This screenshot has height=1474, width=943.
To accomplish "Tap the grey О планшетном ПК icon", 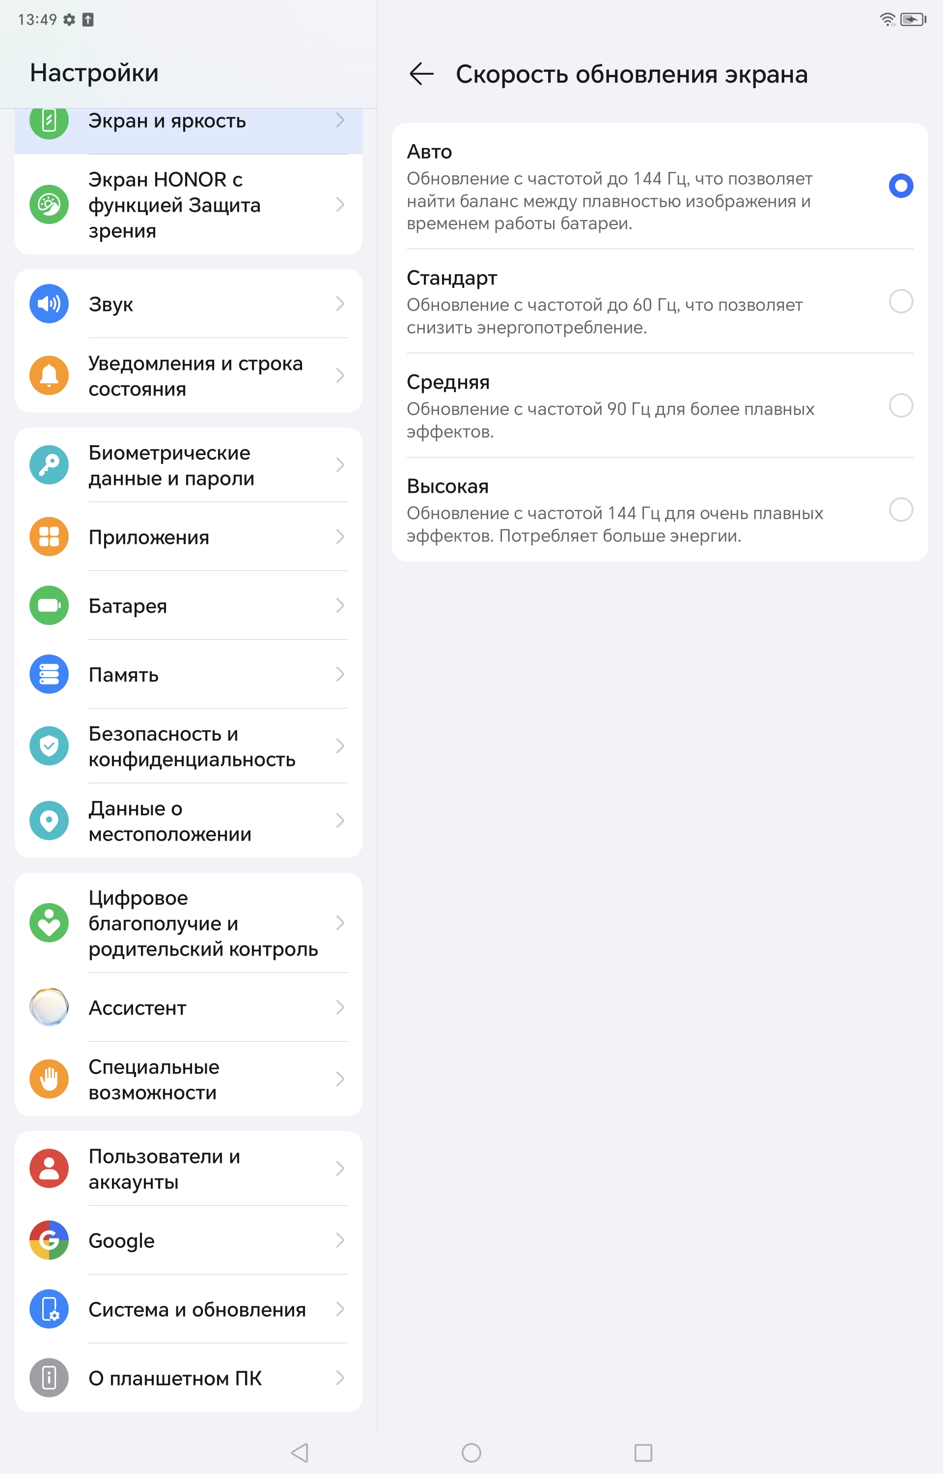I will [49, 1378].
